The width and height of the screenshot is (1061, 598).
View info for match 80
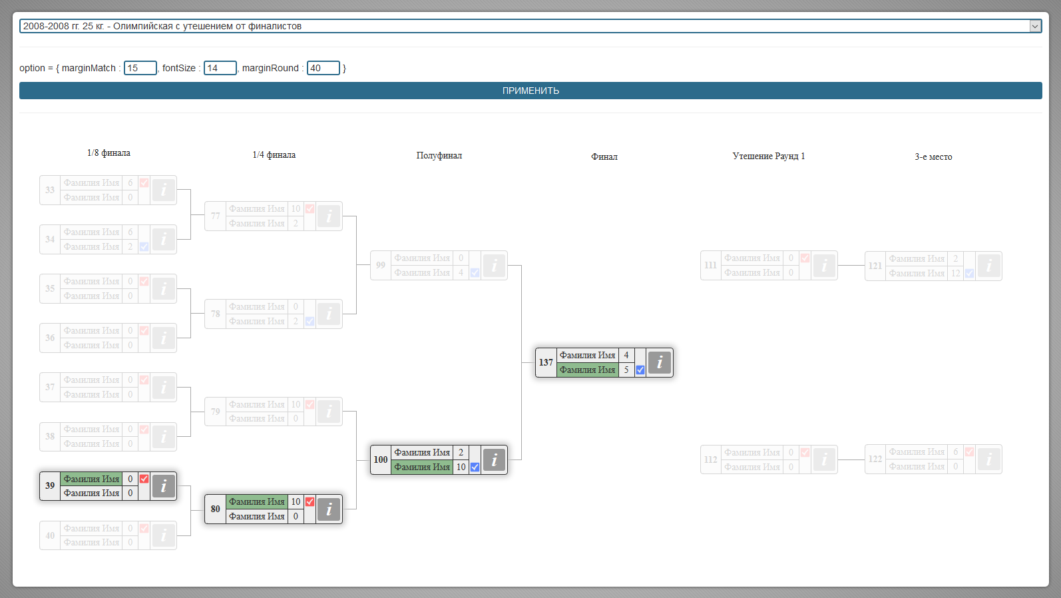tap(329, 509)
